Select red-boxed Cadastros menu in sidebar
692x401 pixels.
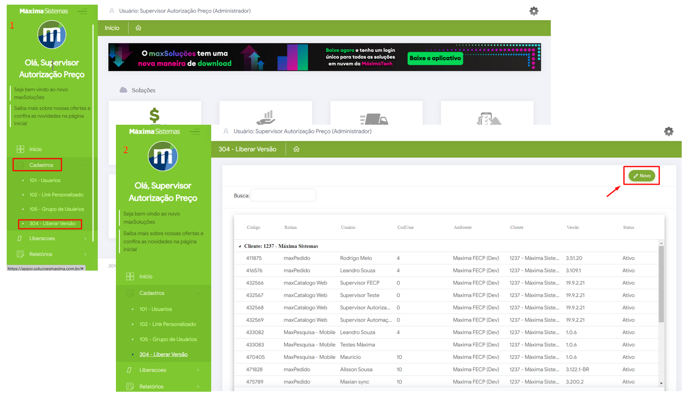tap(41, 165)
